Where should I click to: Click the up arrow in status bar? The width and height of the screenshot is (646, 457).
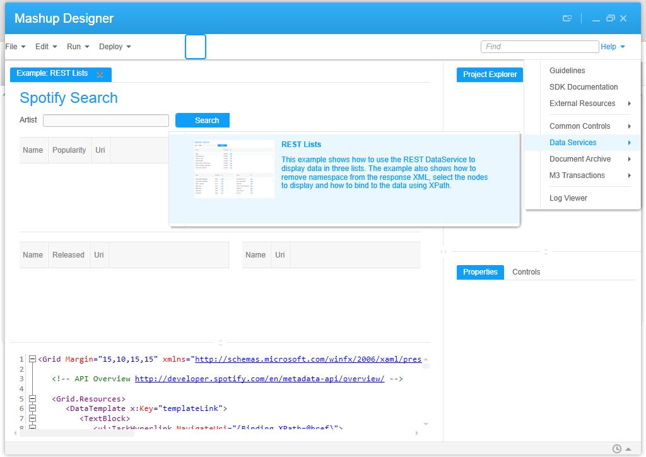pos(628,449)
